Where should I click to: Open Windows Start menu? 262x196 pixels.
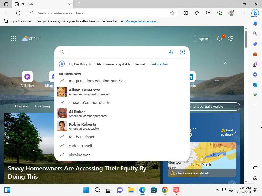pyautogui.click(x=86, y=190)
